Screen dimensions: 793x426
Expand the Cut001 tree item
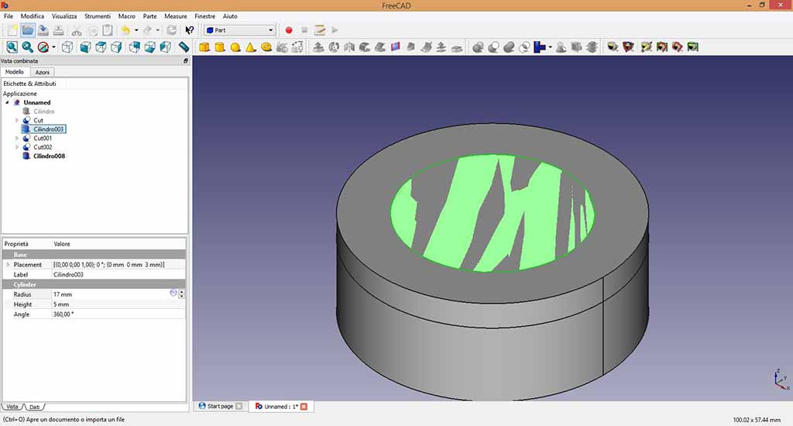pos(17,138)
